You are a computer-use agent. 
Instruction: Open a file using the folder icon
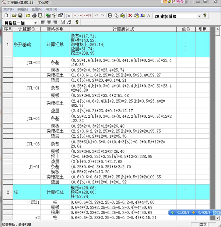14,15
